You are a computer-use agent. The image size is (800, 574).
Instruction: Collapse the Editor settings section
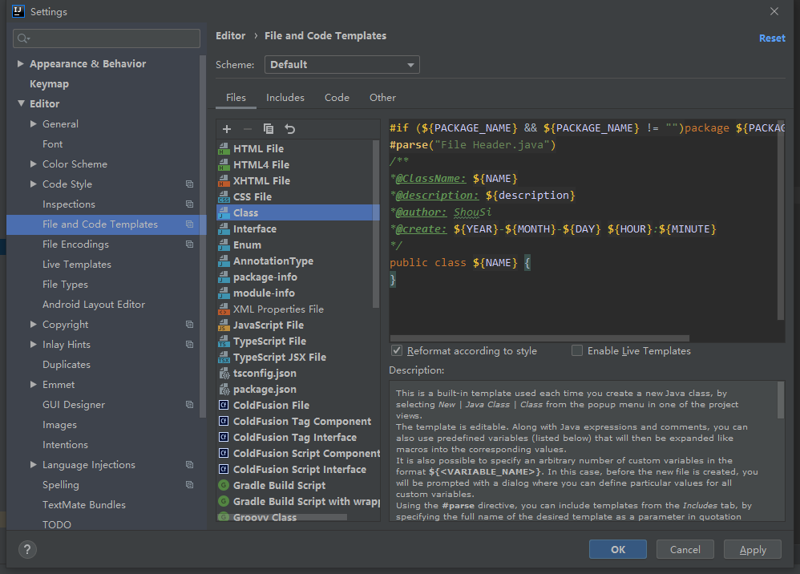coord(21,104)
